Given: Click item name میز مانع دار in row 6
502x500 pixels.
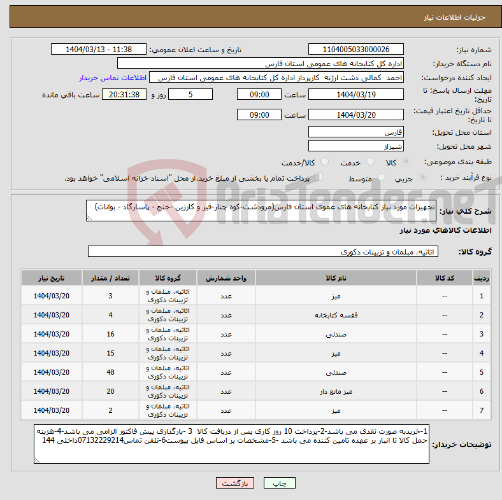Looking at the screenshot, I should click(x=336, y=391).
